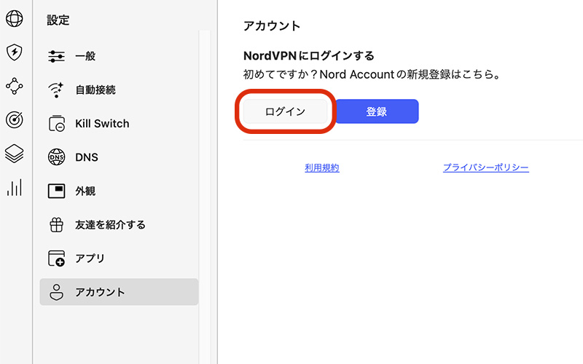583x364 pixels.
Task: Click the Wi-Fi icon beside 自動接続
Action: point(57,90)
